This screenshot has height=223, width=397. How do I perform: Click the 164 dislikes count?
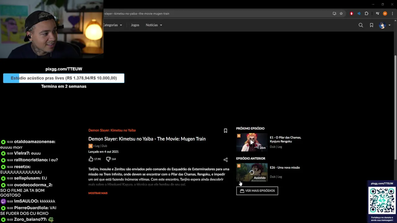(x=114, y=159)
